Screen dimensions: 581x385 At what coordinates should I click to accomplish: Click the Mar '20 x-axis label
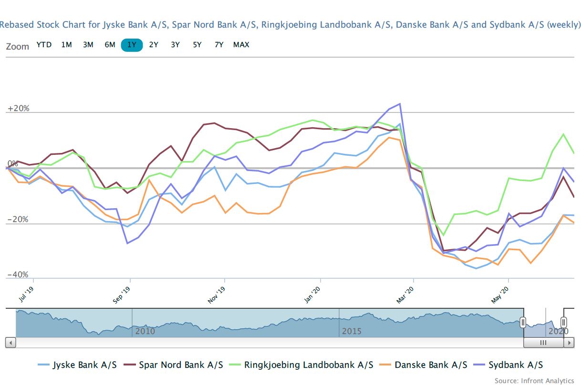coord(405,294)
